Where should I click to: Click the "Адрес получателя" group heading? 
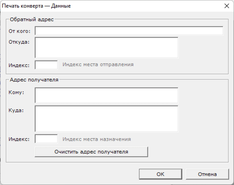coord(34,80)
